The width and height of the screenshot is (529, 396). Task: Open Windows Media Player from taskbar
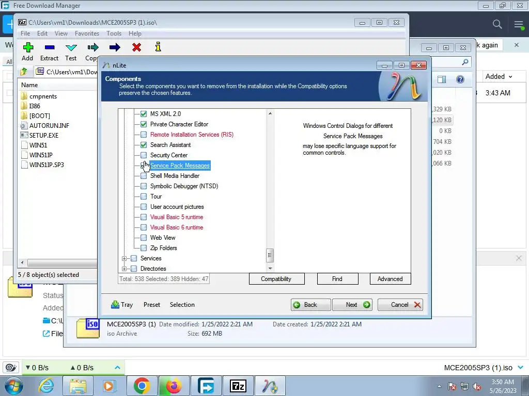[x=108, y=386]
